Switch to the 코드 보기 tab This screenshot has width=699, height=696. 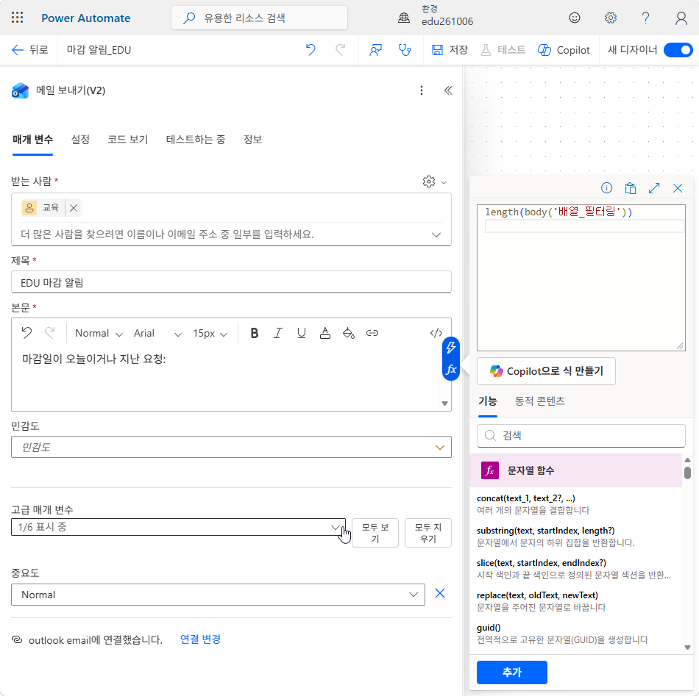pos(127,140)
